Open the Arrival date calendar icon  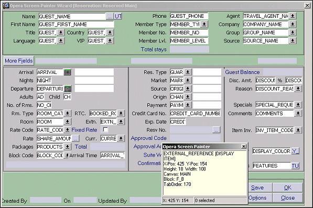pos(67,72)
